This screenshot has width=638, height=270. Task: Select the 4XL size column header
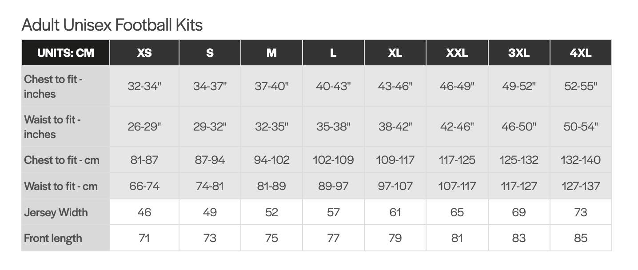(580, 53)
